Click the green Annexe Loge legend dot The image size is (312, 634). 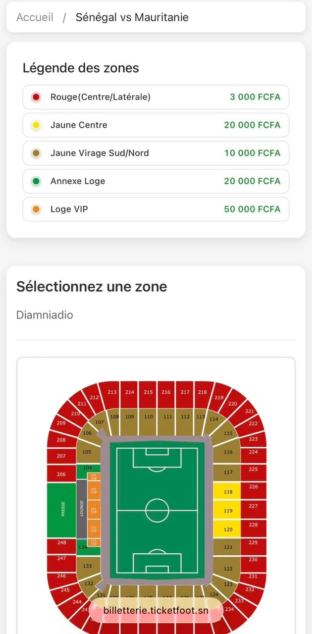pos(36,181)
